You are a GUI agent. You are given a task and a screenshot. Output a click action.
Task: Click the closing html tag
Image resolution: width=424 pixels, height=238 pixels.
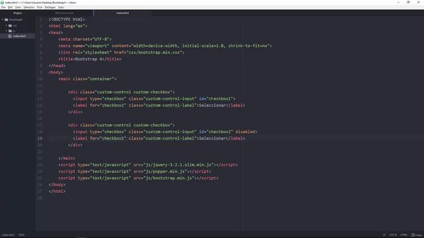click(x=57, y=191)
